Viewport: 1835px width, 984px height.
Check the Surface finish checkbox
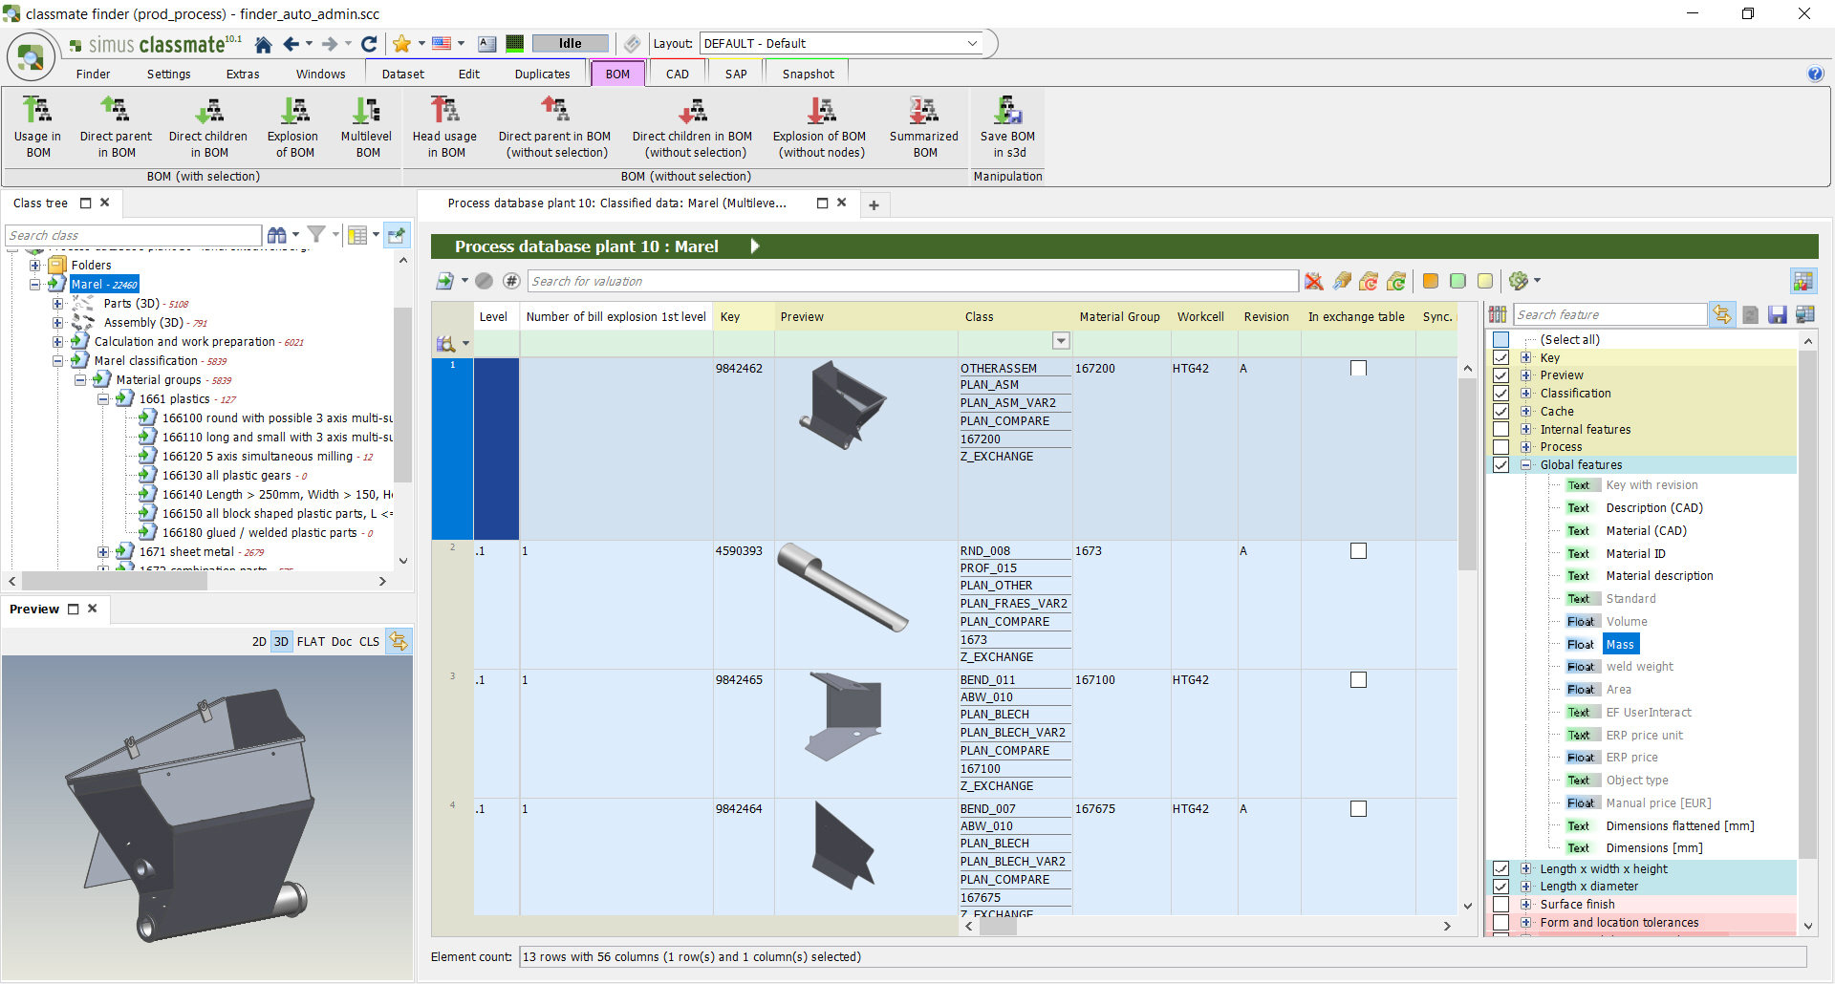point(1501,905)
